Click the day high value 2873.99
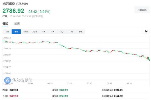Screen dimensions: 151x100 (x=64, y=90)
